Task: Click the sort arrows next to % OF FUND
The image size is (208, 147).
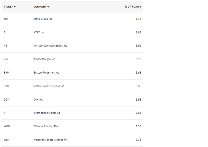Action: coord(140,6)
